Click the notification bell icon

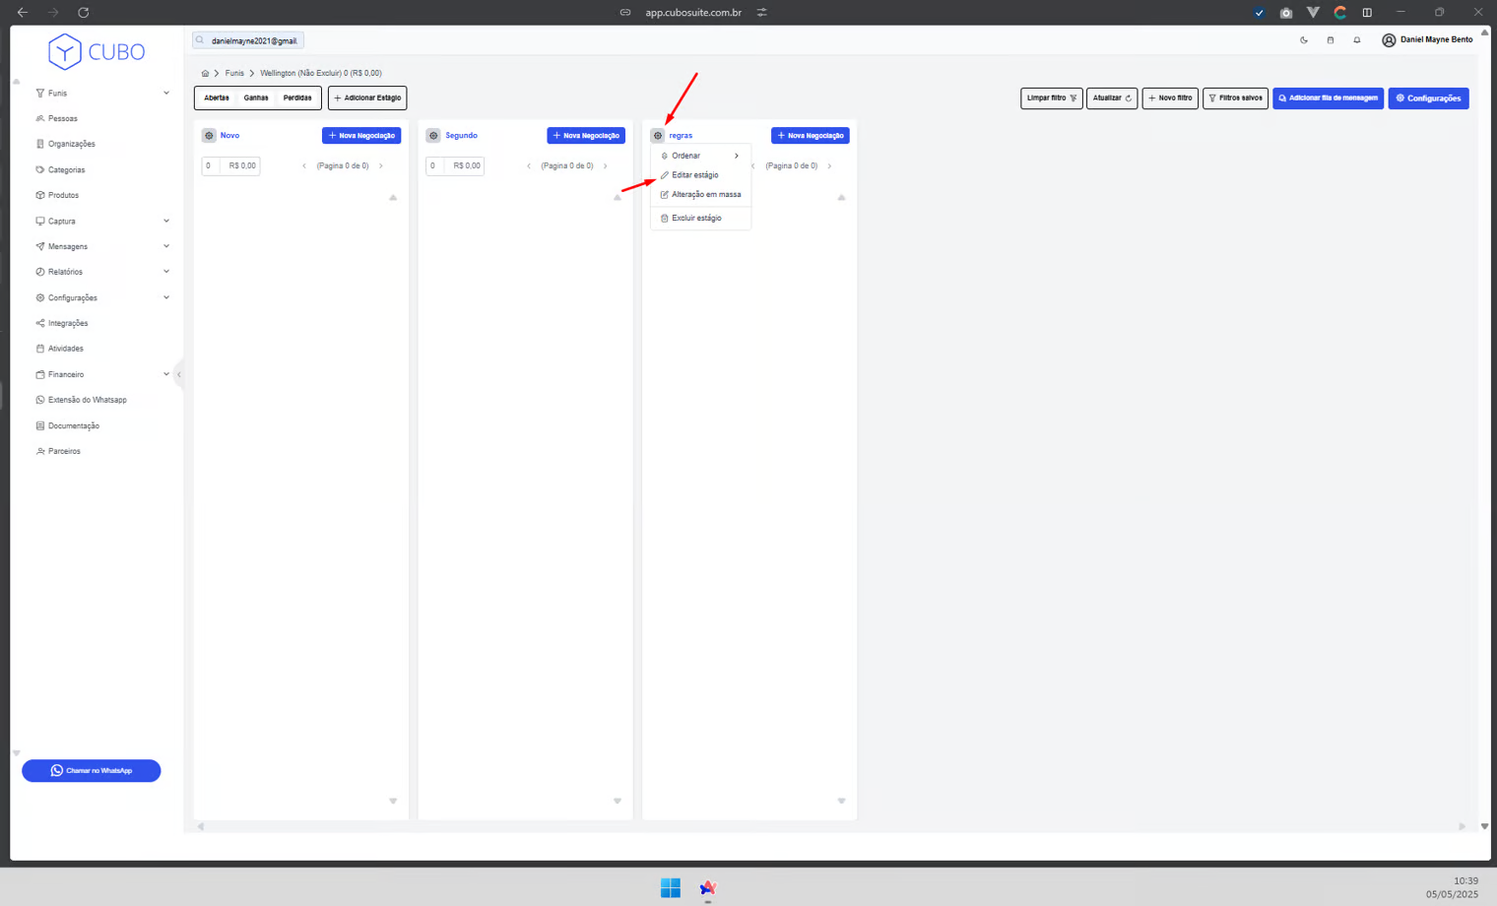1356,40
